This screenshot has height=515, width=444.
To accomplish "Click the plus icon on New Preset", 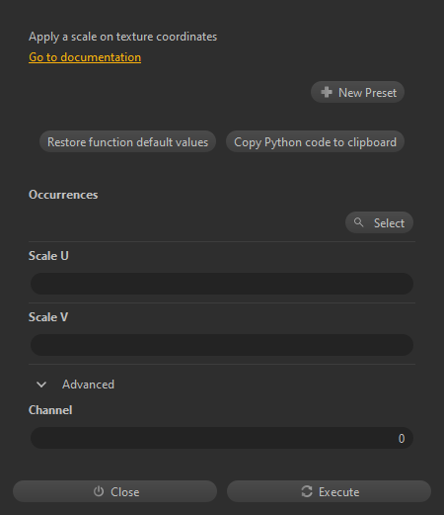I will (327, 92).
